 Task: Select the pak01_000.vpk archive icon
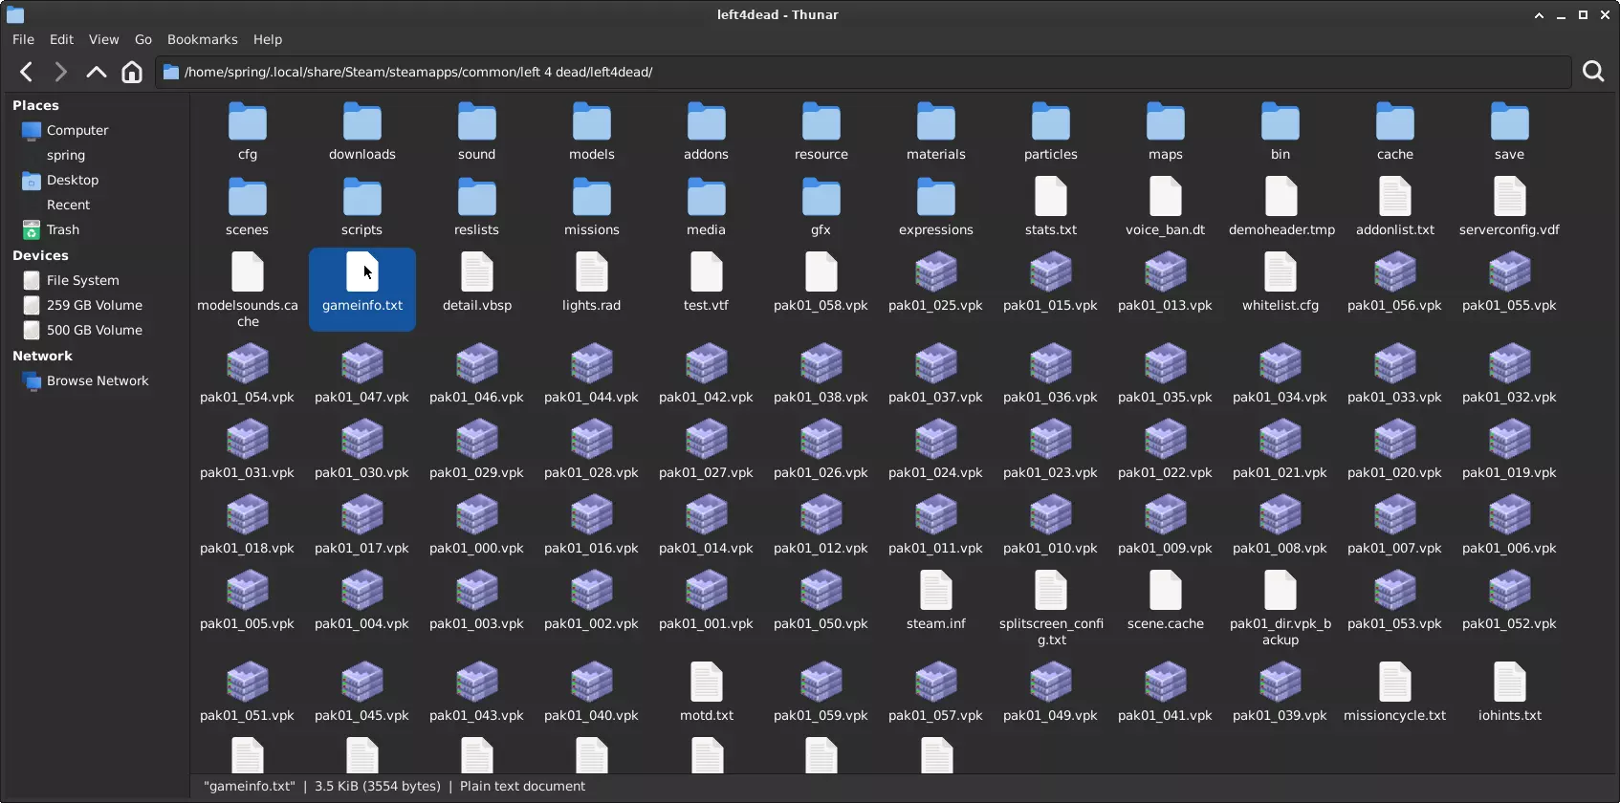[x=477, y=515]
